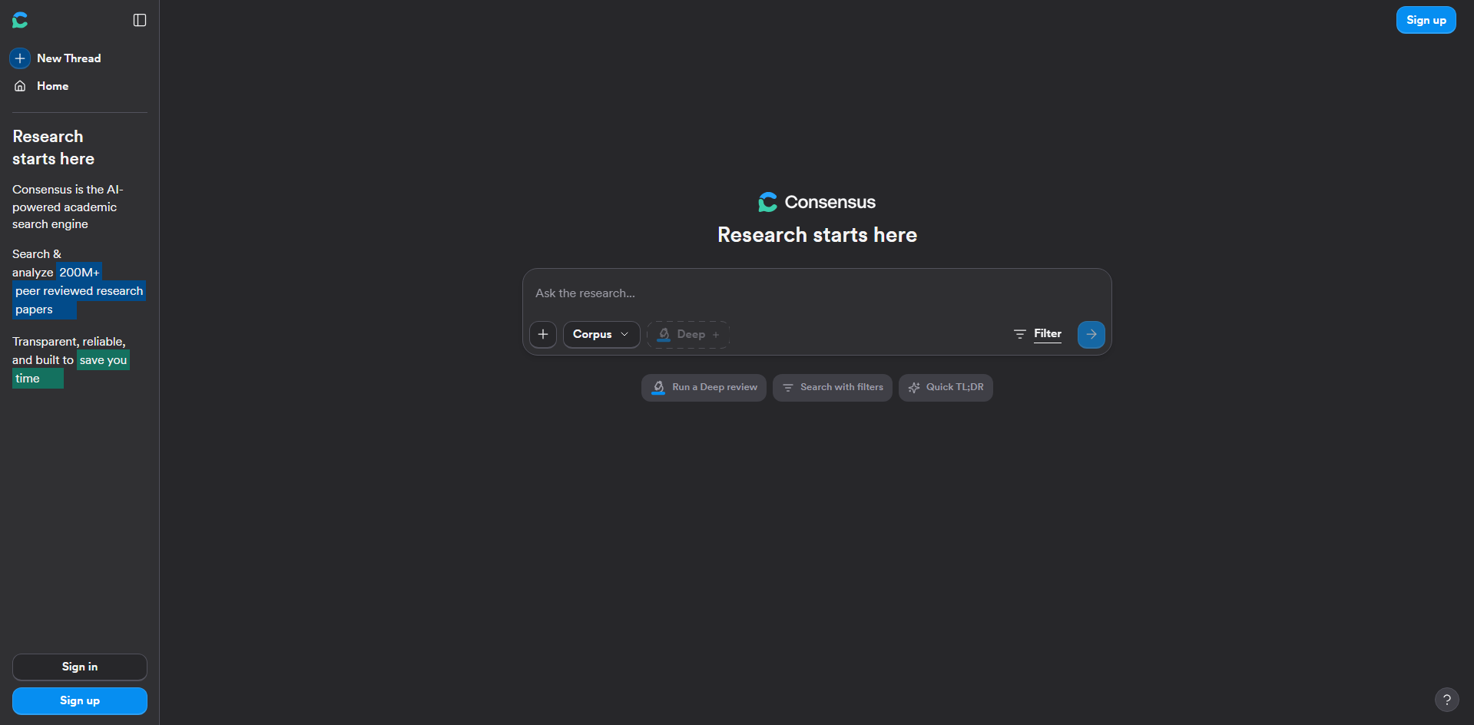Click the '200M+' highlighted text
The width and height of the screenshot is (1474, 725).
click(x=80, y=273)
